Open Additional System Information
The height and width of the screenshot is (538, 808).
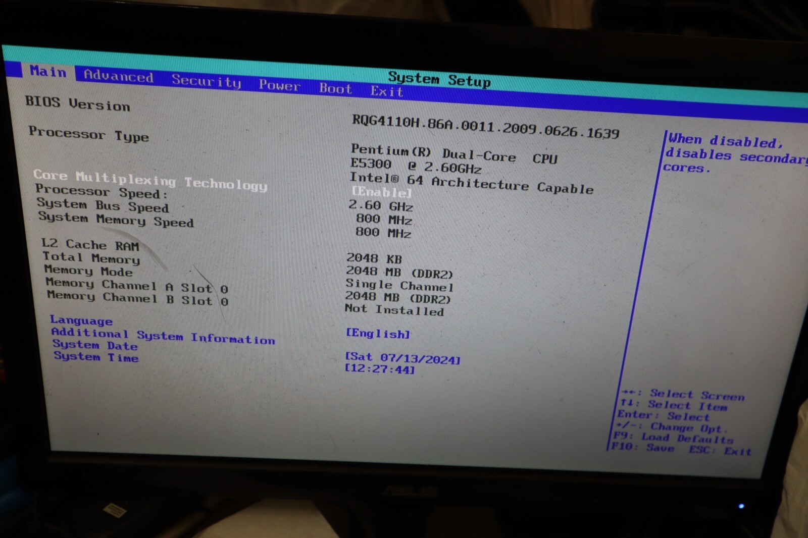[x=163, y=336]
